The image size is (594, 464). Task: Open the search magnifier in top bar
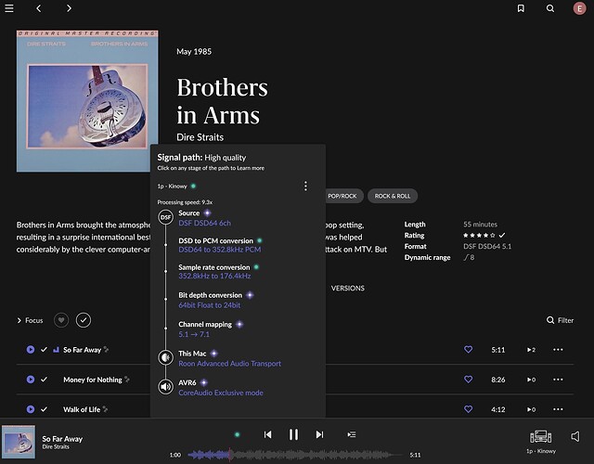coord(550,8)
